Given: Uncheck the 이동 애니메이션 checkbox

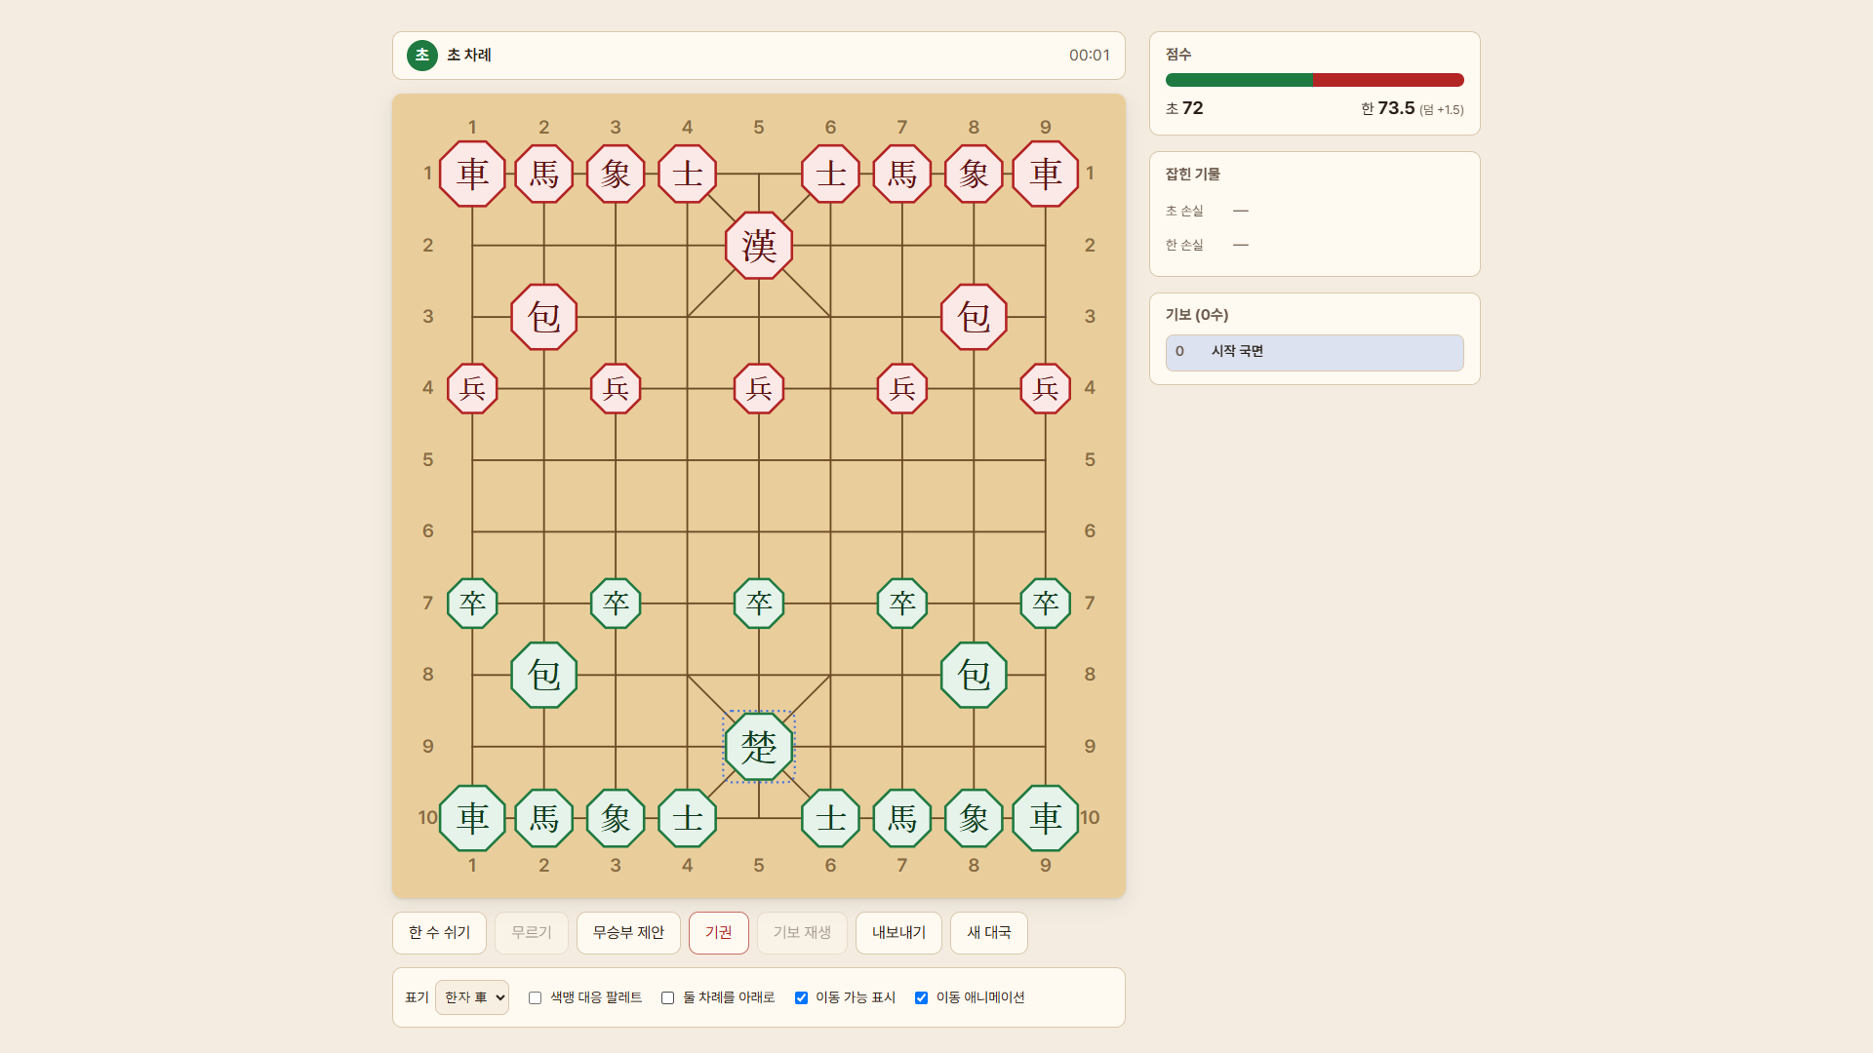Looking at the screenshot, I should click(x=921, y=997).
